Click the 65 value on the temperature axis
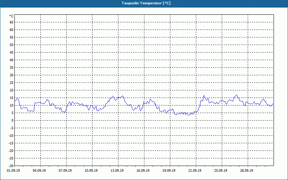Viewport: 288px width, 180px height. [x=12, y=22]
